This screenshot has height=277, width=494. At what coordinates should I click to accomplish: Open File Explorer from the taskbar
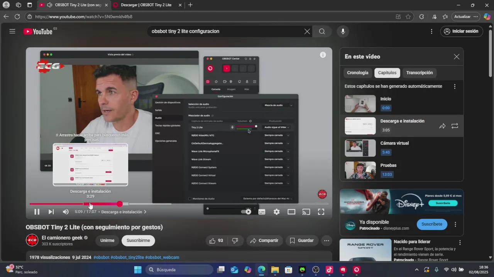point(275,270)
